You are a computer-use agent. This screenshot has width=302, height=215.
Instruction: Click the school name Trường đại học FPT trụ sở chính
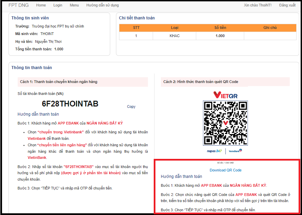click(x=58, y=26)
